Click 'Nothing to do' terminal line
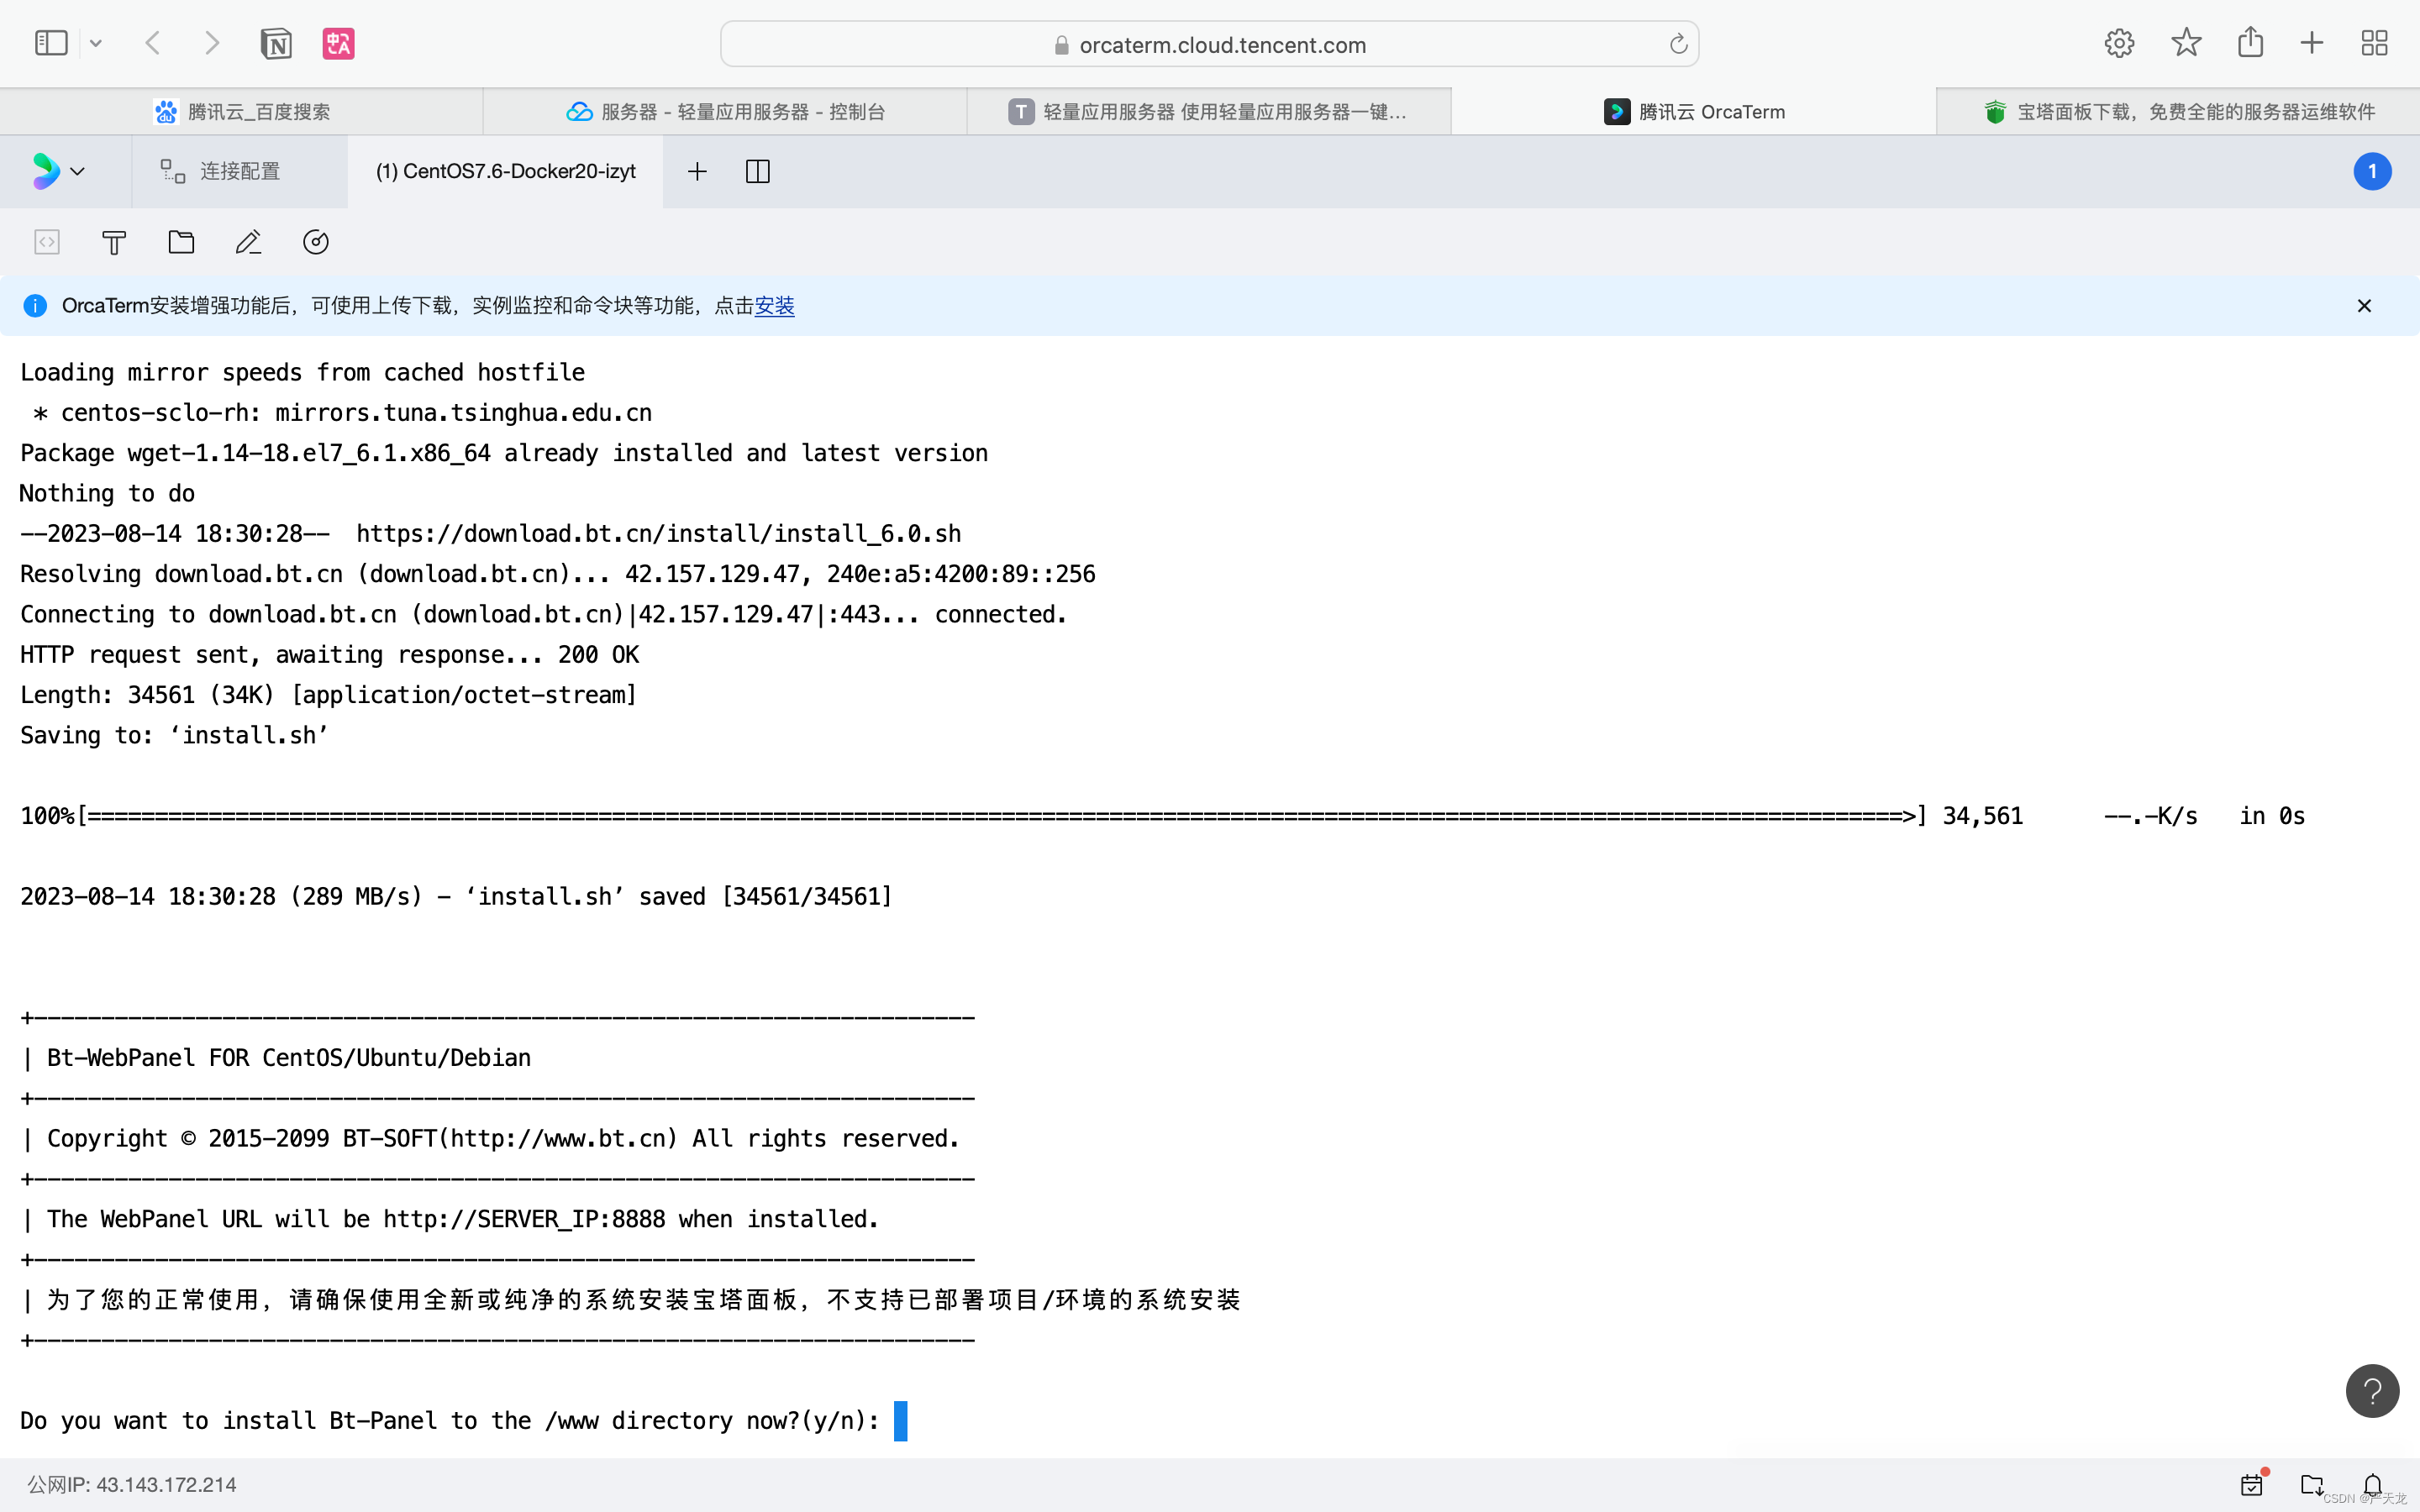This screenshot has width=2420, height=1512. [x=107, y=493]
